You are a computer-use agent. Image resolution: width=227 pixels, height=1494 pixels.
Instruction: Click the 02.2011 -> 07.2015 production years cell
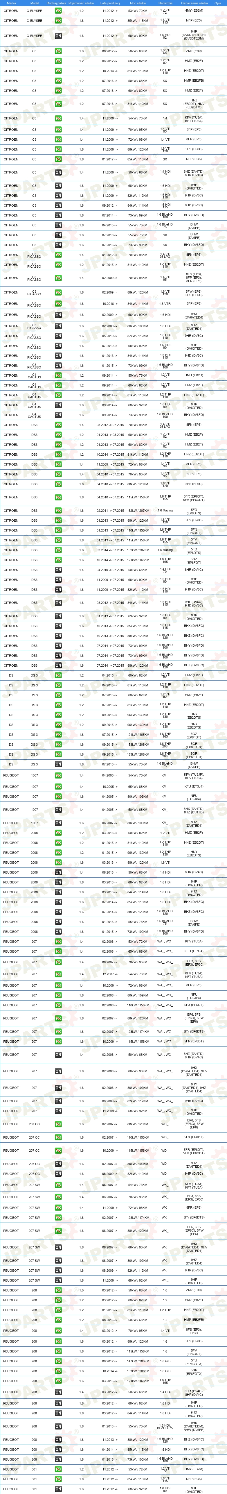coord(110,511)
